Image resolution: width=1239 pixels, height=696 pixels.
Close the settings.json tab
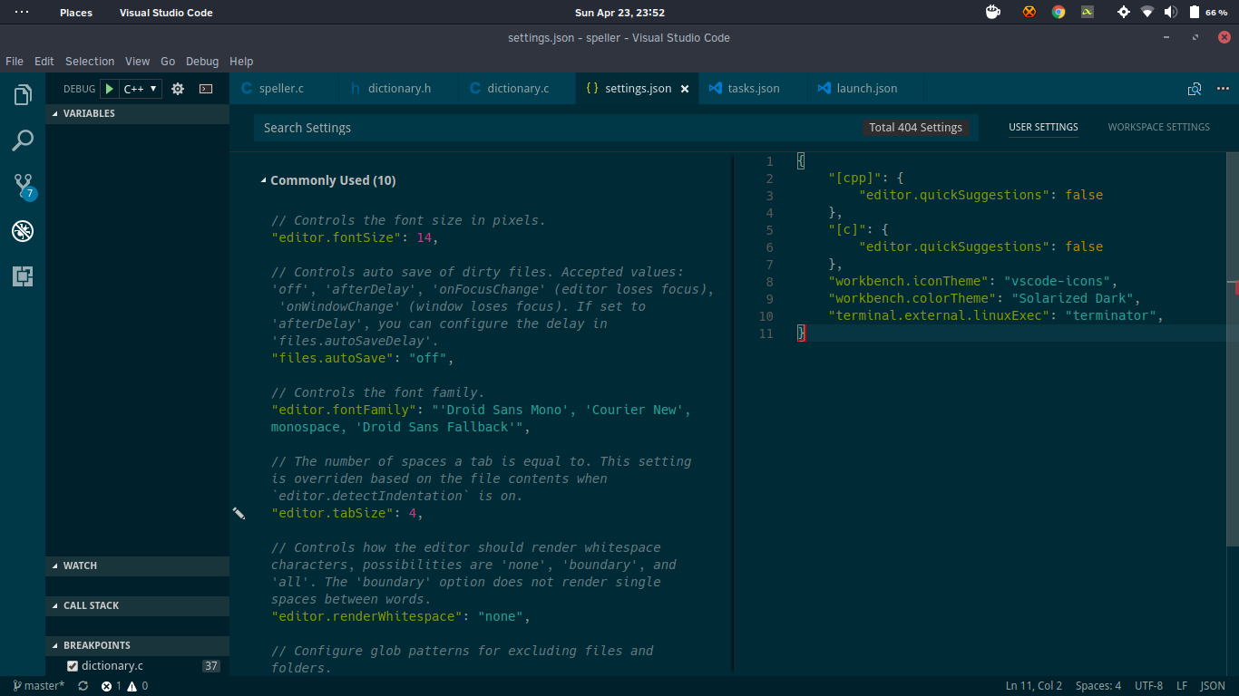(685, 89)
